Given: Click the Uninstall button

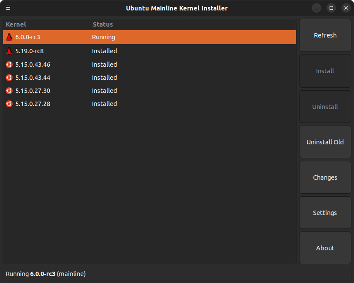Looking at the screenshot, I should (x=325, y=106).
